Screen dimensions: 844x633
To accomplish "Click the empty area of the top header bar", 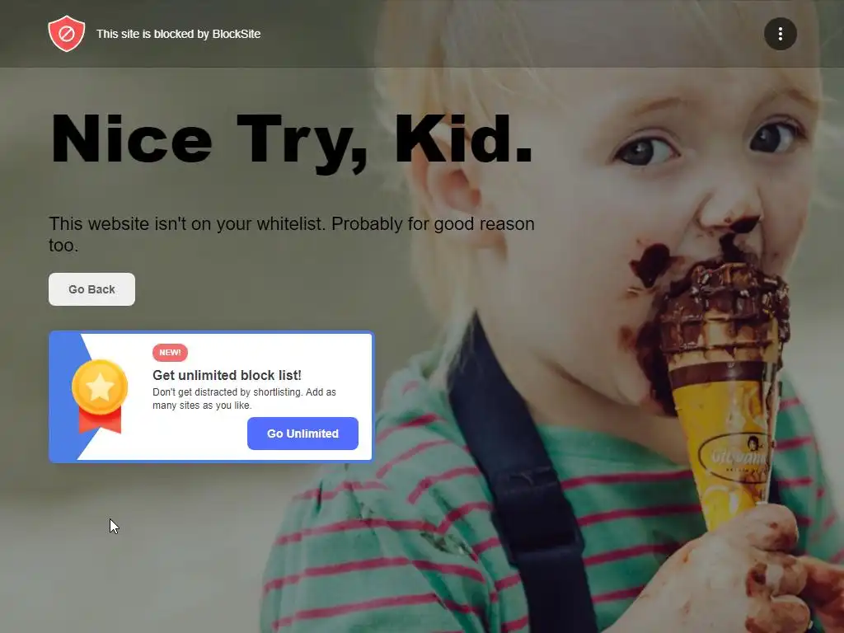I will click(511, 34).
